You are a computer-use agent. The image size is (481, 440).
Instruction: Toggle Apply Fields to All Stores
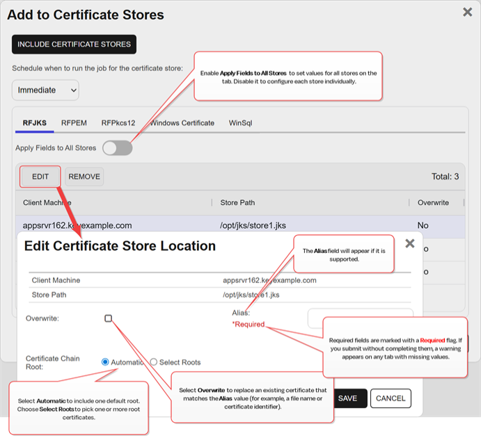117,148
